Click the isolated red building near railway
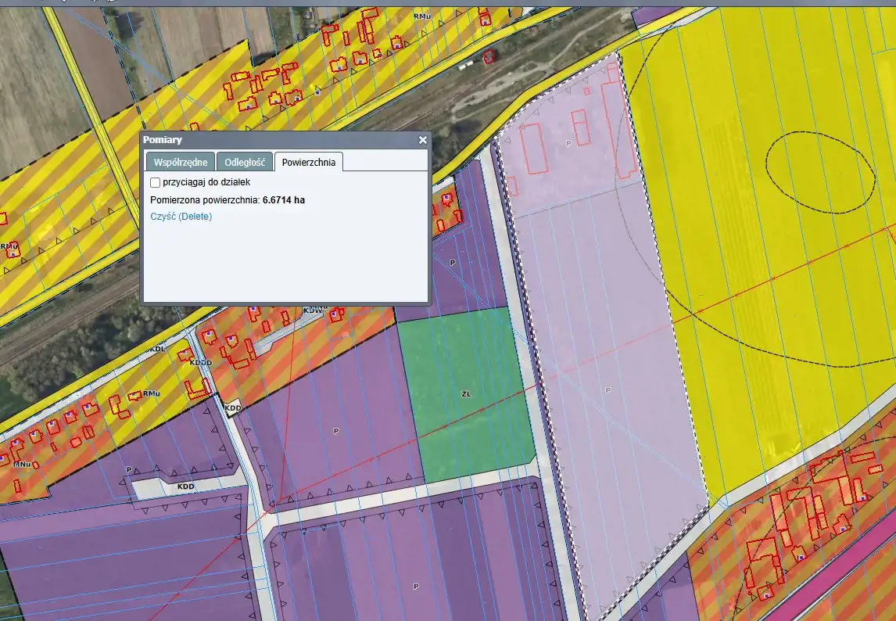896x621 pixels. (x=489, y=56)
